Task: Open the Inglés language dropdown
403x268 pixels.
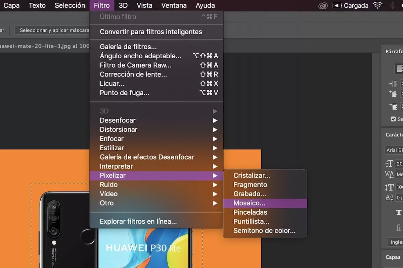Action: pos(395,242)
